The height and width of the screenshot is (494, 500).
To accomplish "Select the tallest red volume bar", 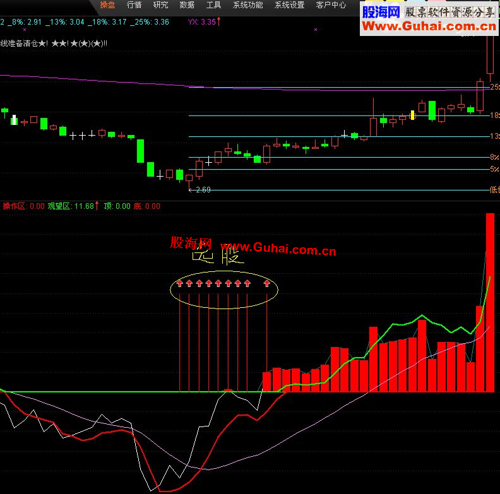I will pyautogui.click(x=490, y=302).
